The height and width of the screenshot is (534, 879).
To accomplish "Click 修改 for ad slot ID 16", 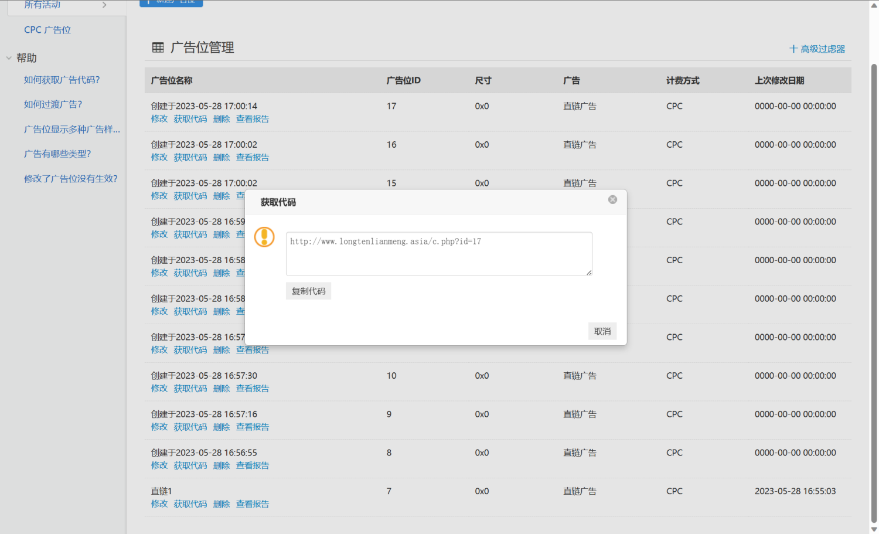I will pyautogui.click(x=159, y=158).
